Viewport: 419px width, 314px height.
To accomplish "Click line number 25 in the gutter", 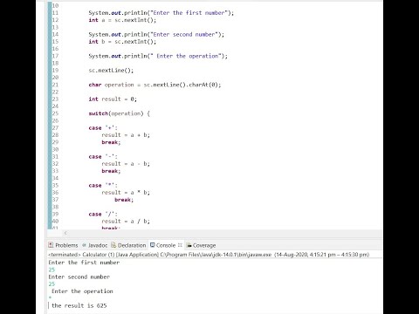I will (x=55, y=113).
